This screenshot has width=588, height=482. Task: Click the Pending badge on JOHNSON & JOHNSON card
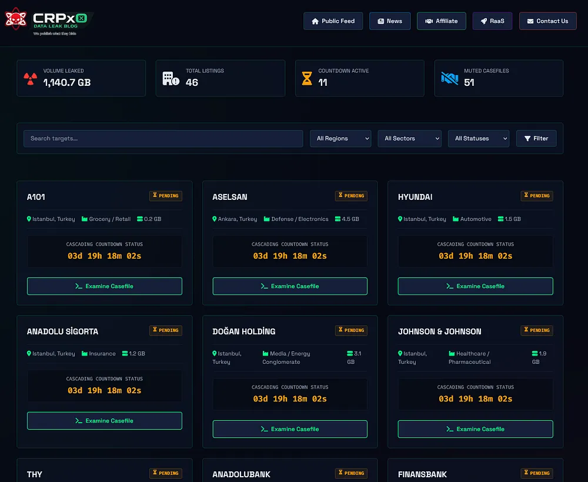click(x=537, y=330)
